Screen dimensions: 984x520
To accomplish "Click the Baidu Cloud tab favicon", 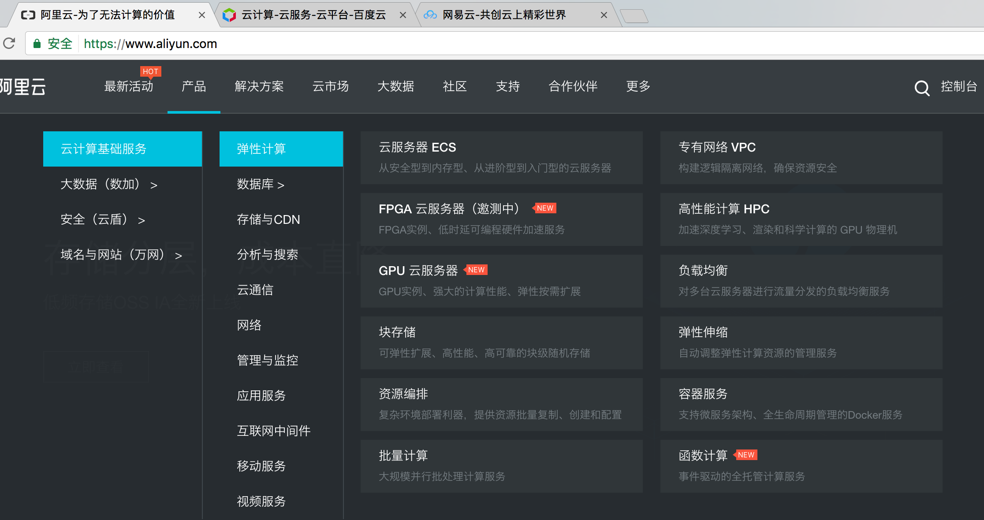I will [229, 15].
